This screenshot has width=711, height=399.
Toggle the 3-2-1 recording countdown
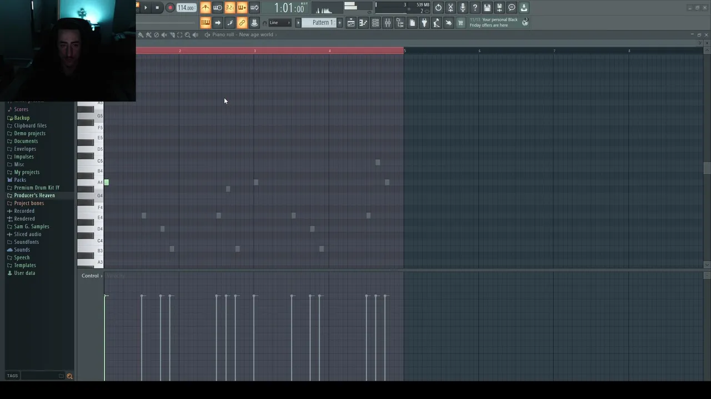point(230,8)
